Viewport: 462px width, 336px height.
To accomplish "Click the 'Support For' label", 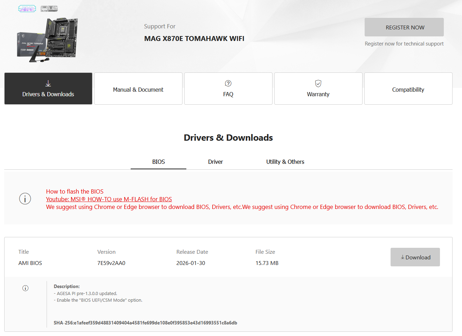I will pyautogui.click(x=160, y=26).
